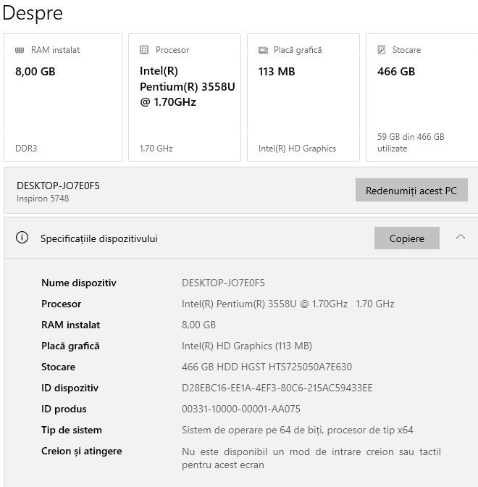This screenshot has width=478, height=487.
Task: Collapse the Specificațiile dispozitivului section chevron
Action: pos(461,237)
